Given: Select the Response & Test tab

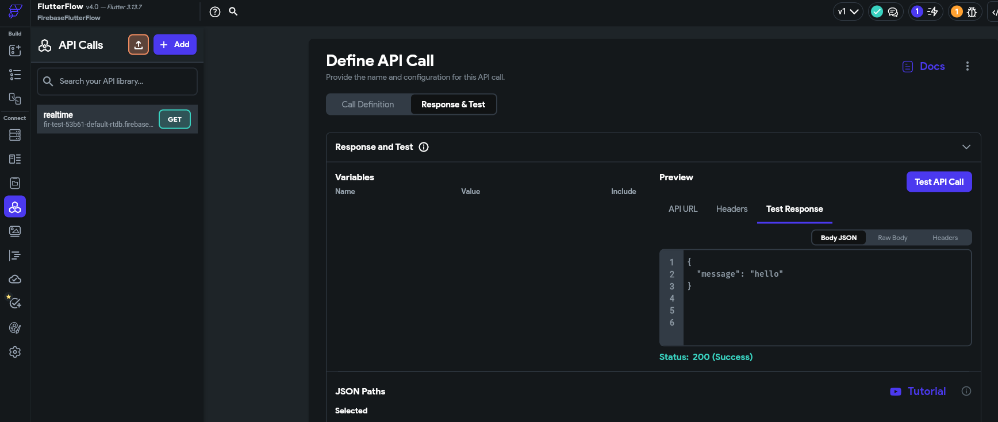Looking at the screenshot, I should click(453, 104).
